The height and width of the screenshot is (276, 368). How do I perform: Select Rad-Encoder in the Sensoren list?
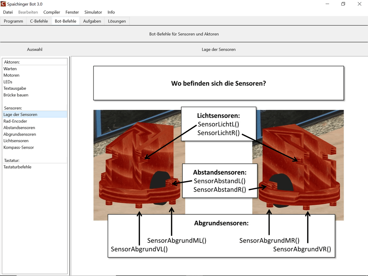point(15,121)
